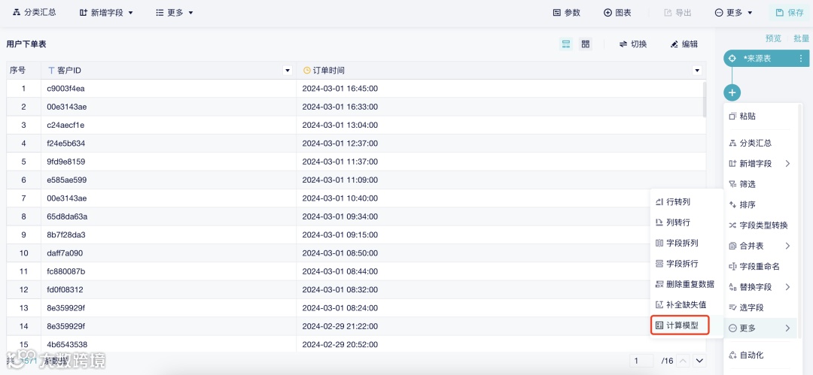
Task: Click the 批量 link
Action: click(x=801, y=38)
